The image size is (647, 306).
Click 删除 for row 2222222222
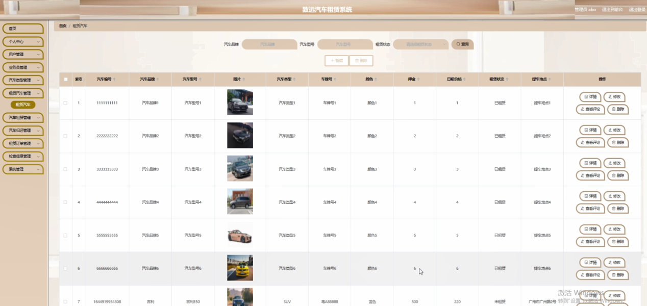(x=618, y=142)
